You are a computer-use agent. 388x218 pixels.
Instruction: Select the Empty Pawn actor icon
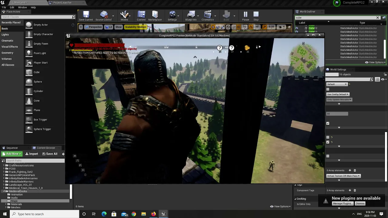click(29, 44)
